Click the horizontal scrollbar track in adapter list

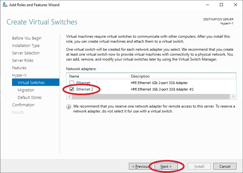tap(151, 97)
